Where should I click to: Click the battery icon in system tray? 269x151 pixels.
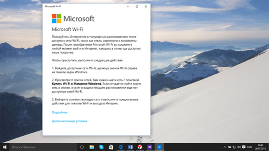[x=229, y=147]
